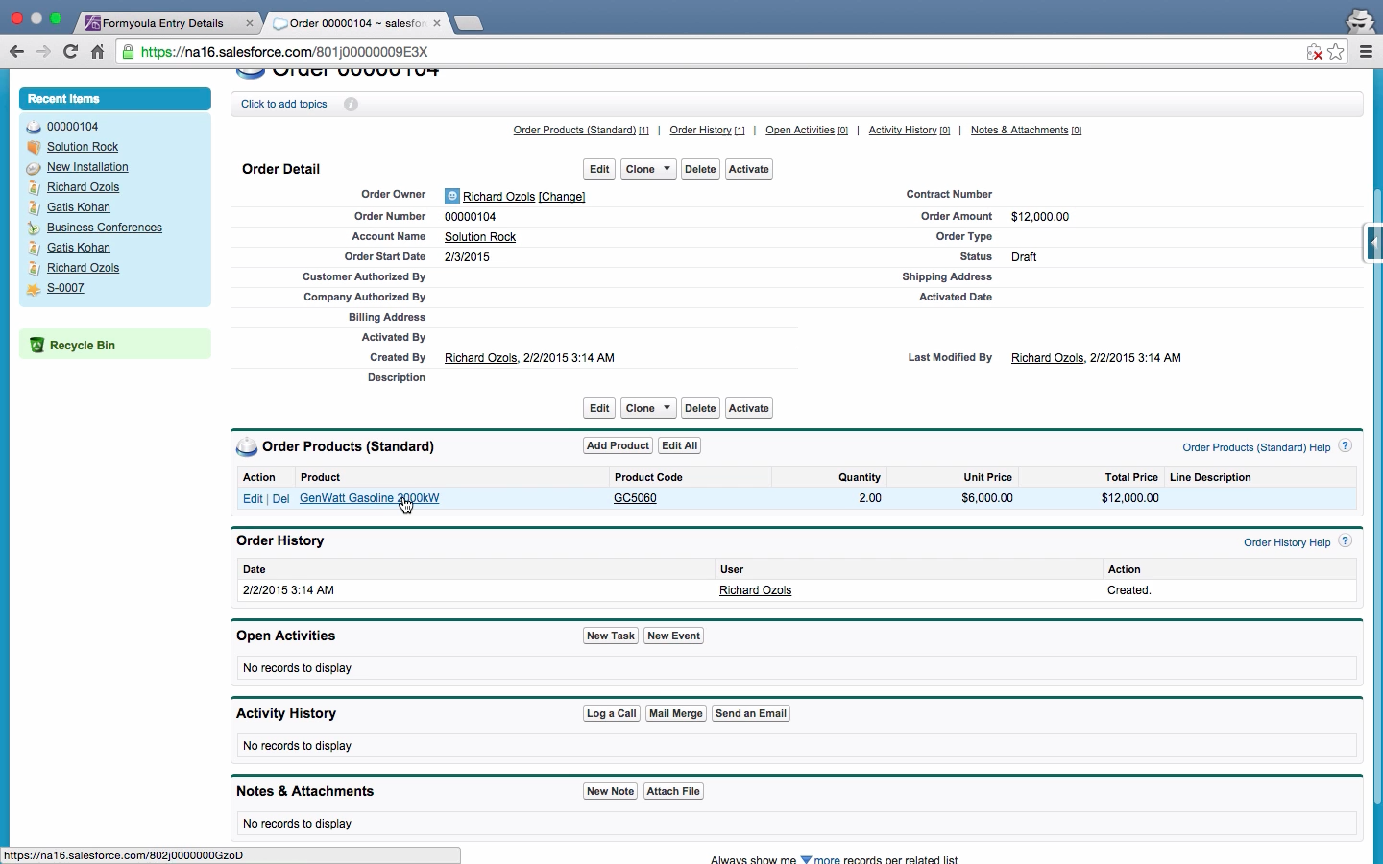1383x864 pixels.
Task: Click the bottom Edit button
Action: click(599, 408)
